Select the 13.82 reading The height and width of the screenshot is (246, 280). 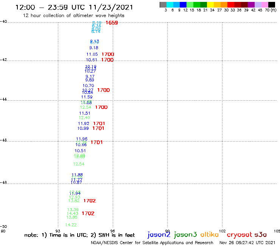coord(74,201)
